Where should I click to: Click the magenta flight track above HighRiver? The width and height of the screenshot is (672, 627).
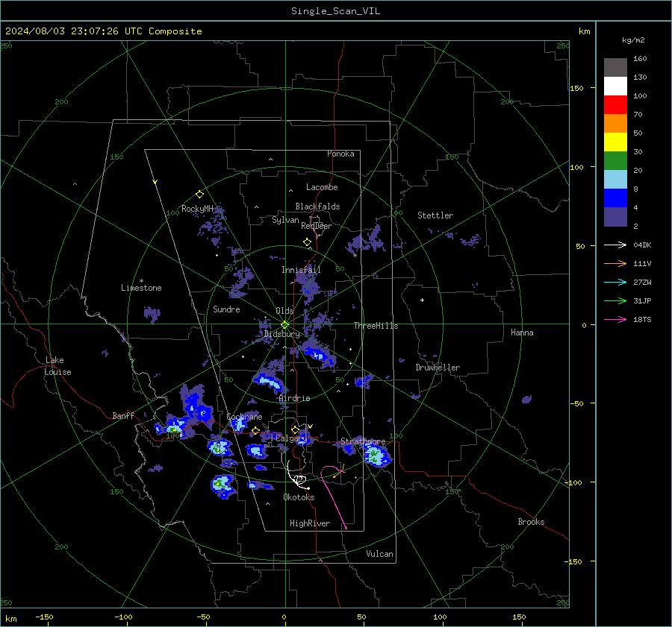334,497
